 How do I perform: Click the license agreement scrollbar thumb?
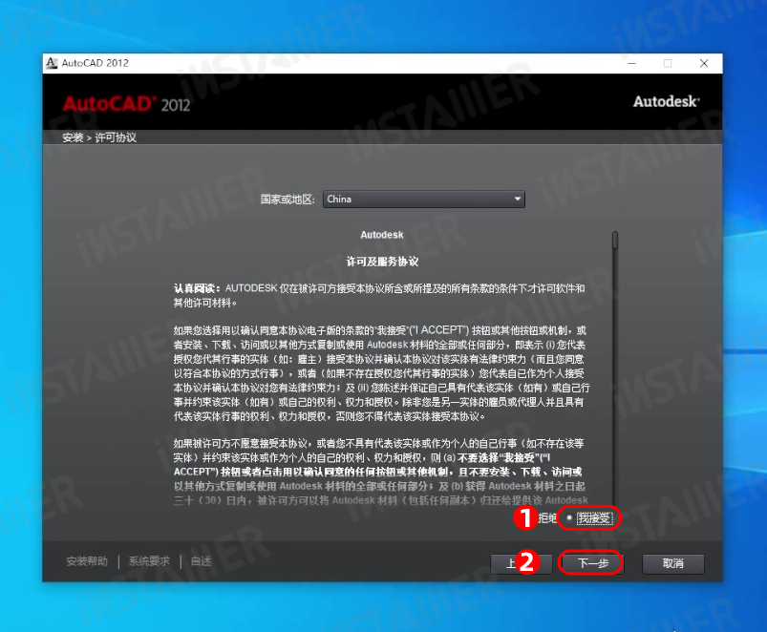[x=615, y=241]
